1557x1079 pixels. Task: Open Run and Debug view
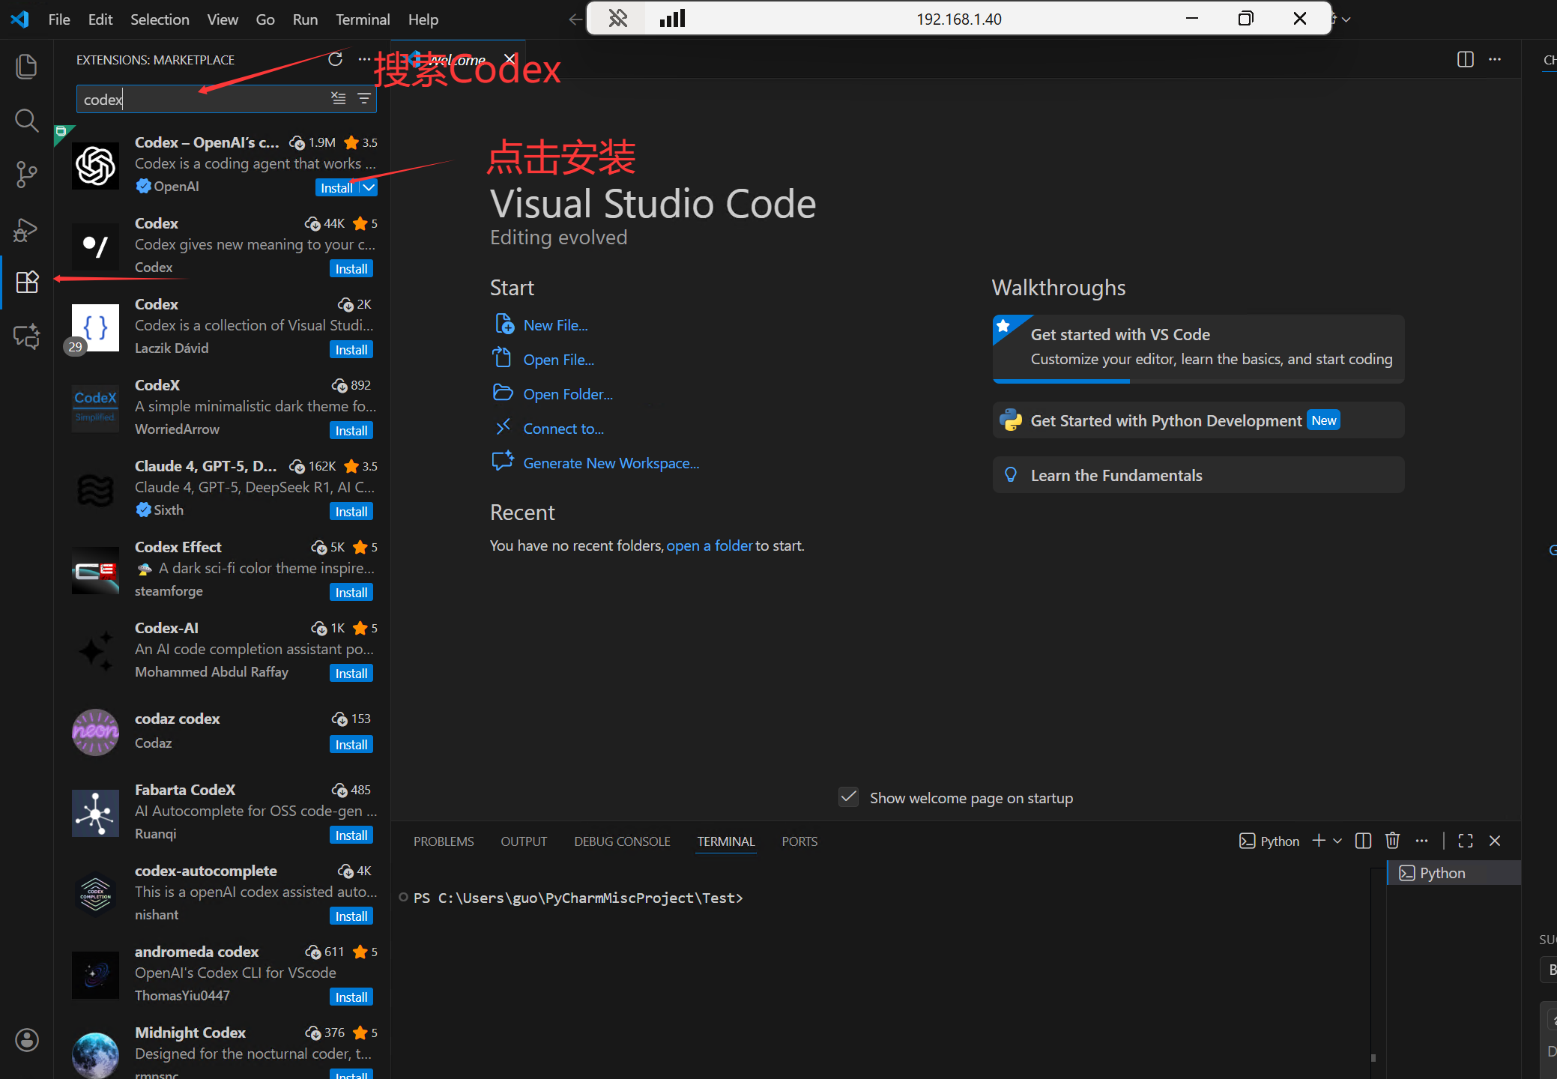(26, 229)
